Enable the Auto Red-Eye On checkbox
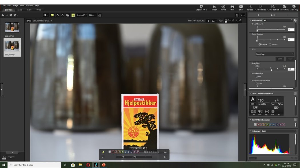This screenshot has height=168, width=300. coord(257,76)
